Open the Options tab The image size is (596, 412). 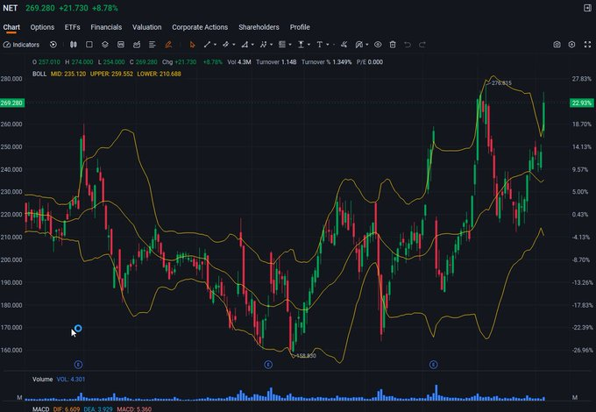pos(42,27)
